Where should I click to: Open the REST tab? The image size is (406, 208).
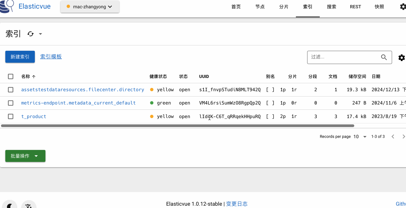click(x=355, y=7)
